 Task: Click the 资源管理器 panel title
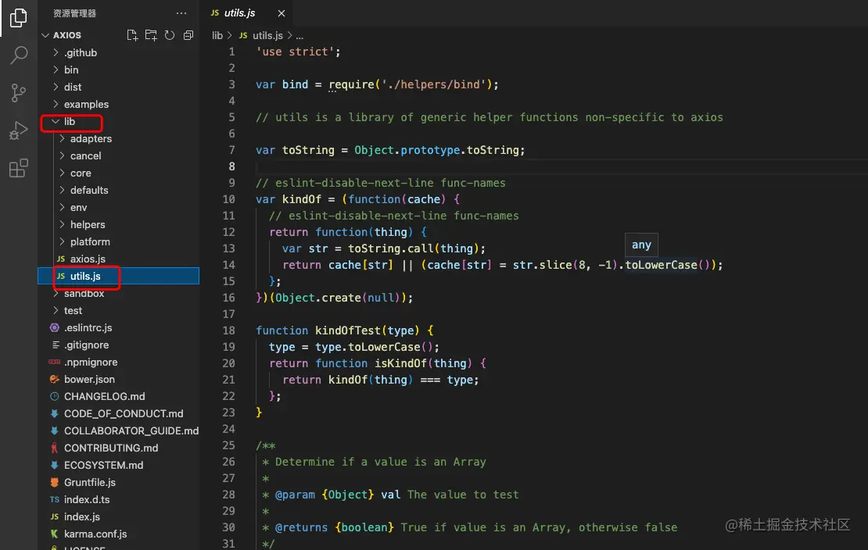tap(75, 12)
